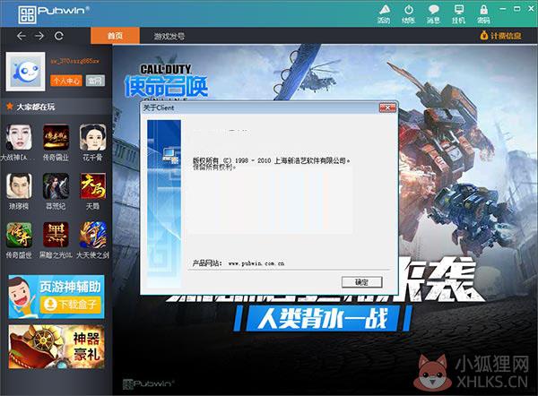Click 确定 in the 关于Client dialog

361,282
